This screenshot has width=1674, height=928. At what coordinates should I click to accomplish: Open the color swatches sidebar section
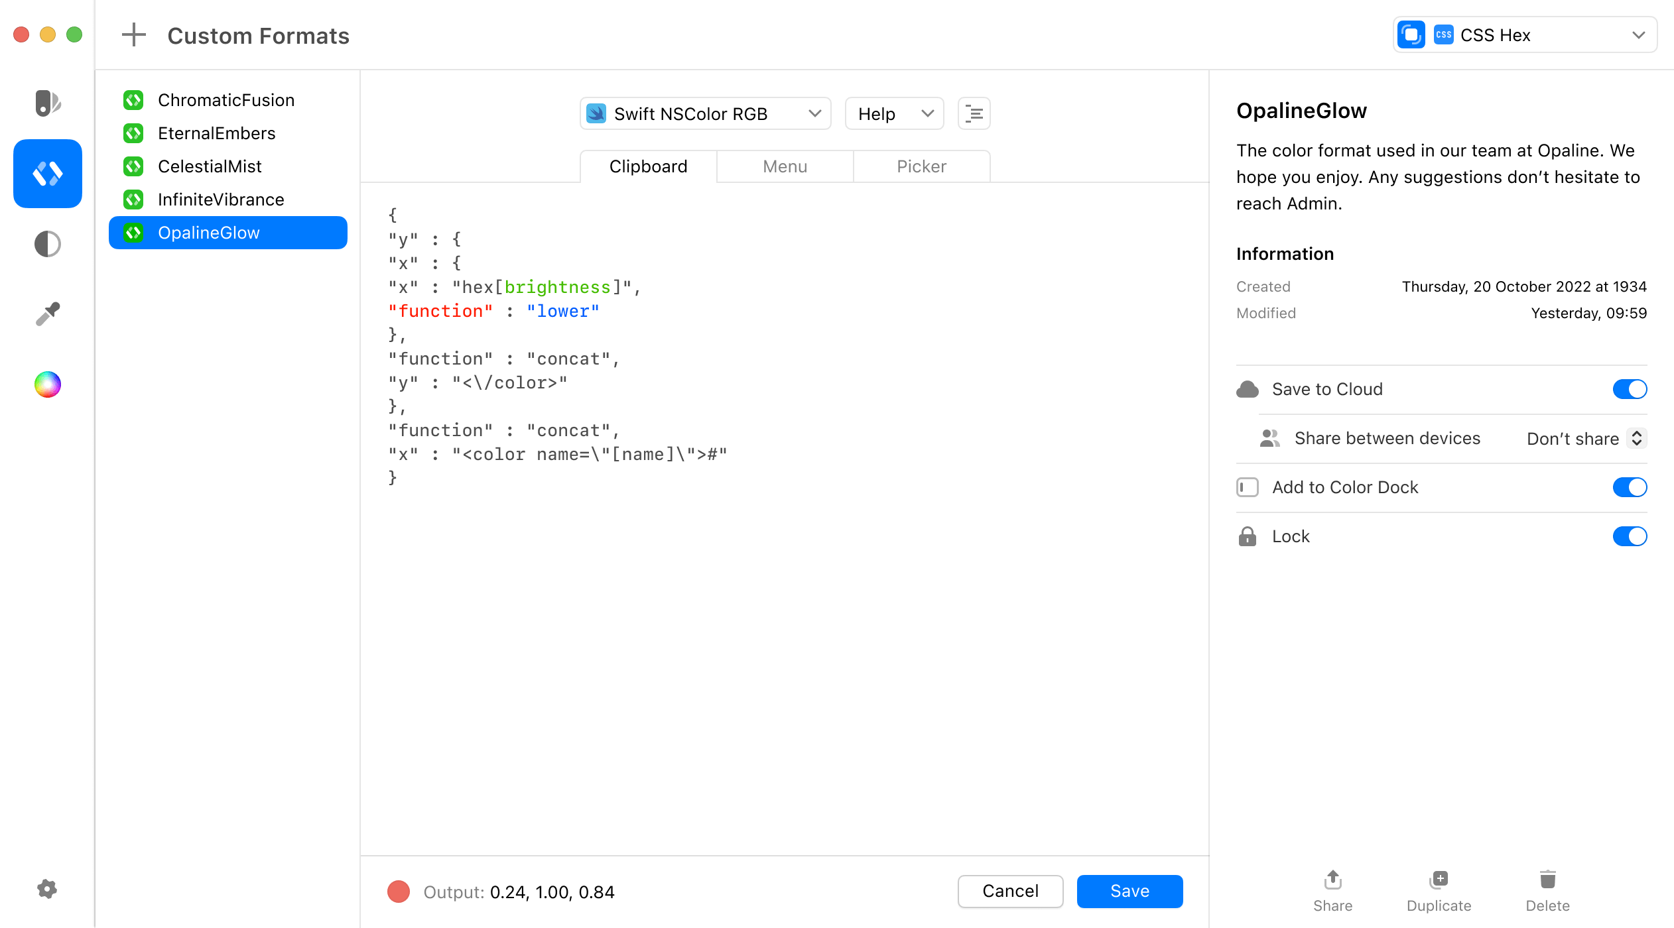48,103
